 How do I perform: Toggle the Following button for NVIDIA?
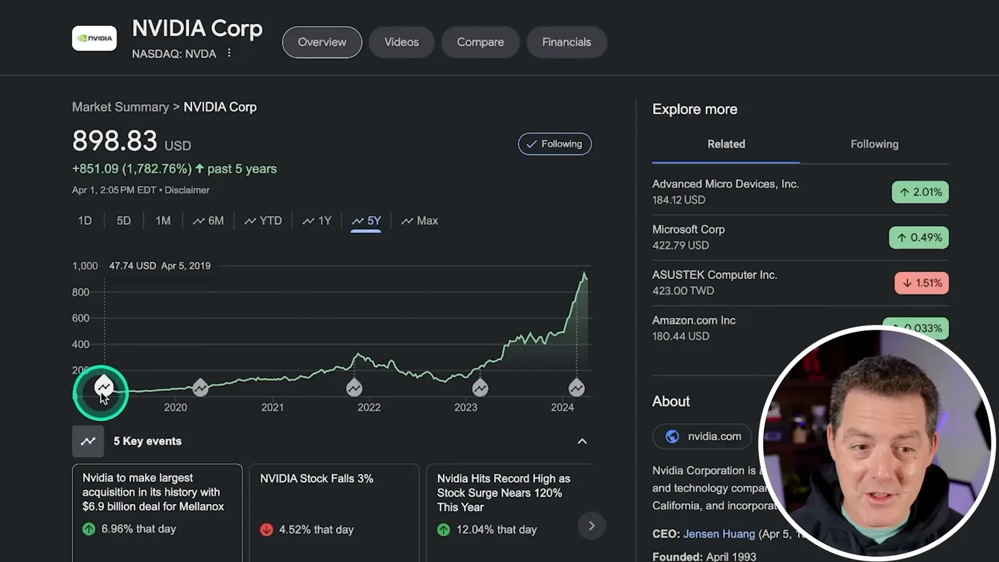554,144
